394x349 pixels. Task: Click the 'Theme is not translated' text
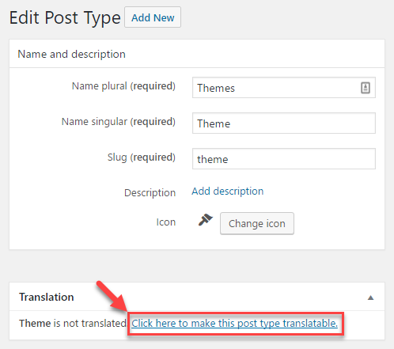[x=73, y=324]
